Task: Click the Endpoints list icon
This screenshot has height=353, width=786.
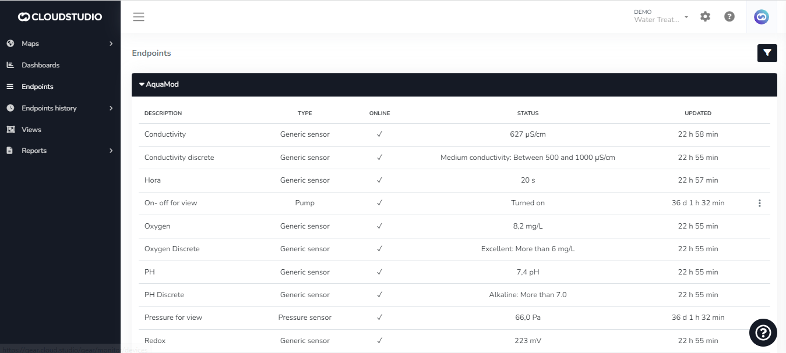Action: 9,86
